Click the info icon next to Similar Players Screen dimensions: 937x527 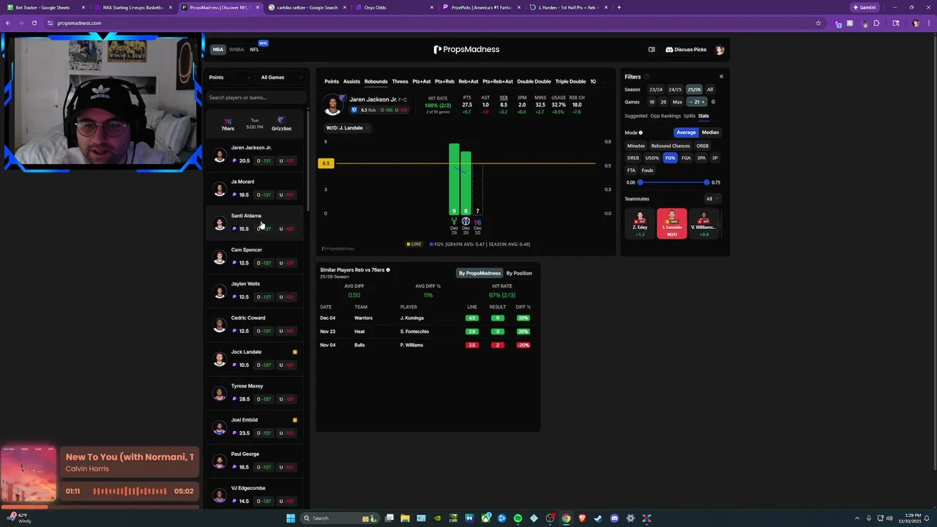click(388, 270)
